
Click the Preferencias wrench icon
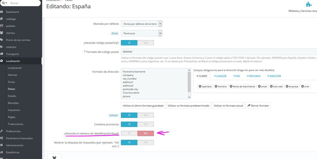point(2,131)
